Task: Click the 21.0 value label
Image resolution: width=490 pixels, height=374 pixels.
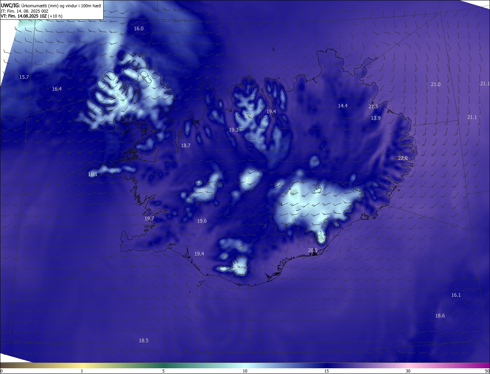Action: (x=436, y=84)
